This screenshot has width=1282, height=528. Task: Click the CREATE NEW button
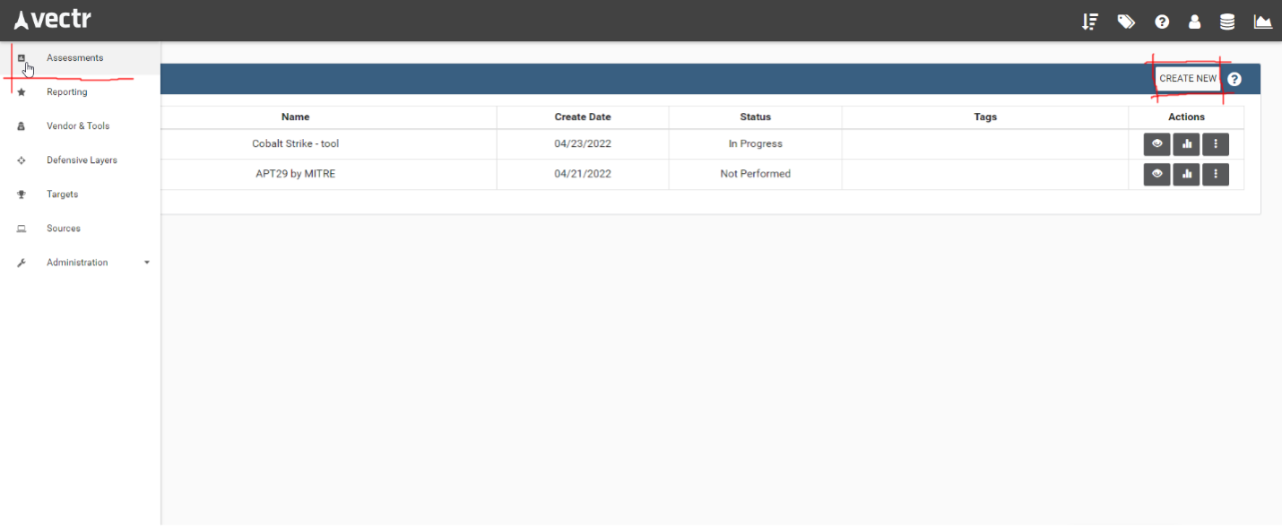point(1188,79)
